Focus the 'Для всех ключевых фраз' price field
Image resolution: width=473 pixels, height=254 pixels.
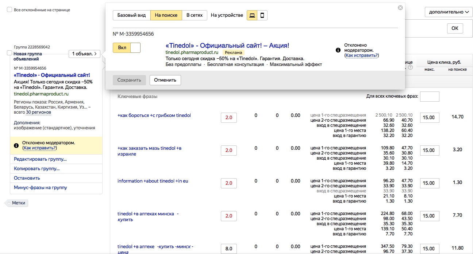point(430,96)
